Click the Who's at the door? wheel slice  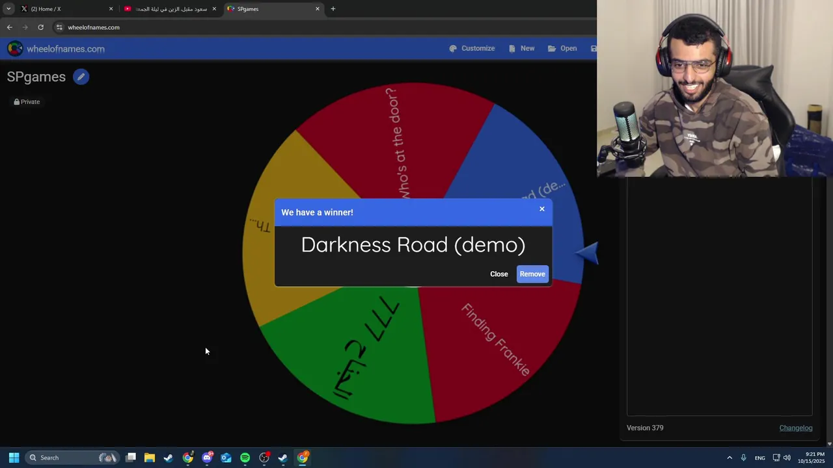point(397,143)
